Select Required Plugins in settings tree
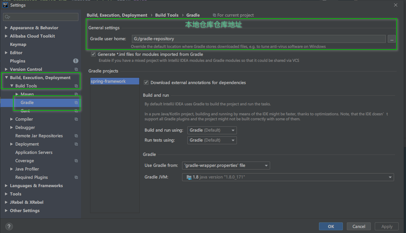406x233 pixels. point(32,177)
